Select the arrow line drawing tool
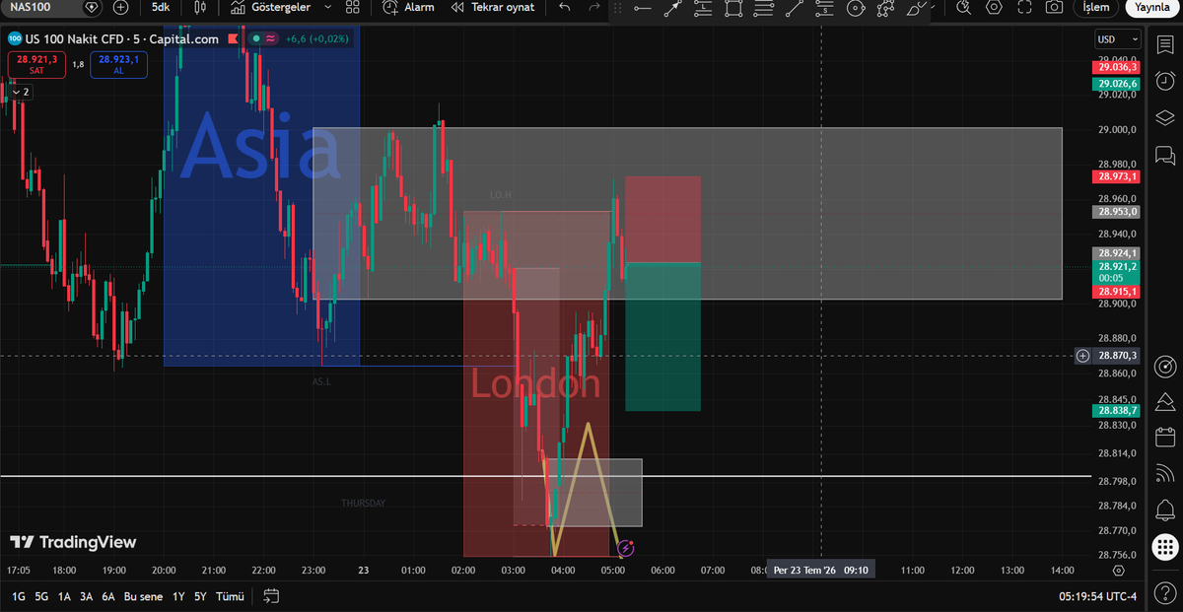Viewport: 1183px width, 612px height. click(x=672, y=8)
